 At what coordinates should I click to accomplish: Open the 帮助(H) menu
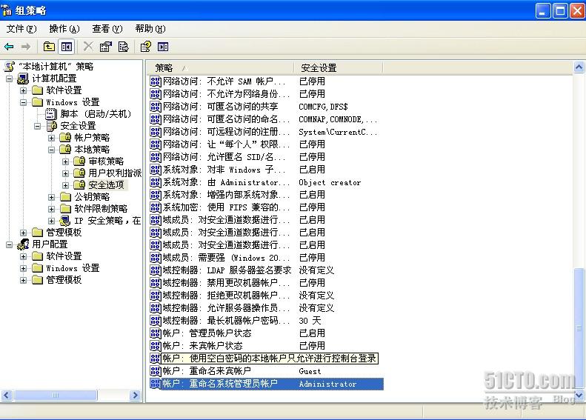tap(150, 29)
